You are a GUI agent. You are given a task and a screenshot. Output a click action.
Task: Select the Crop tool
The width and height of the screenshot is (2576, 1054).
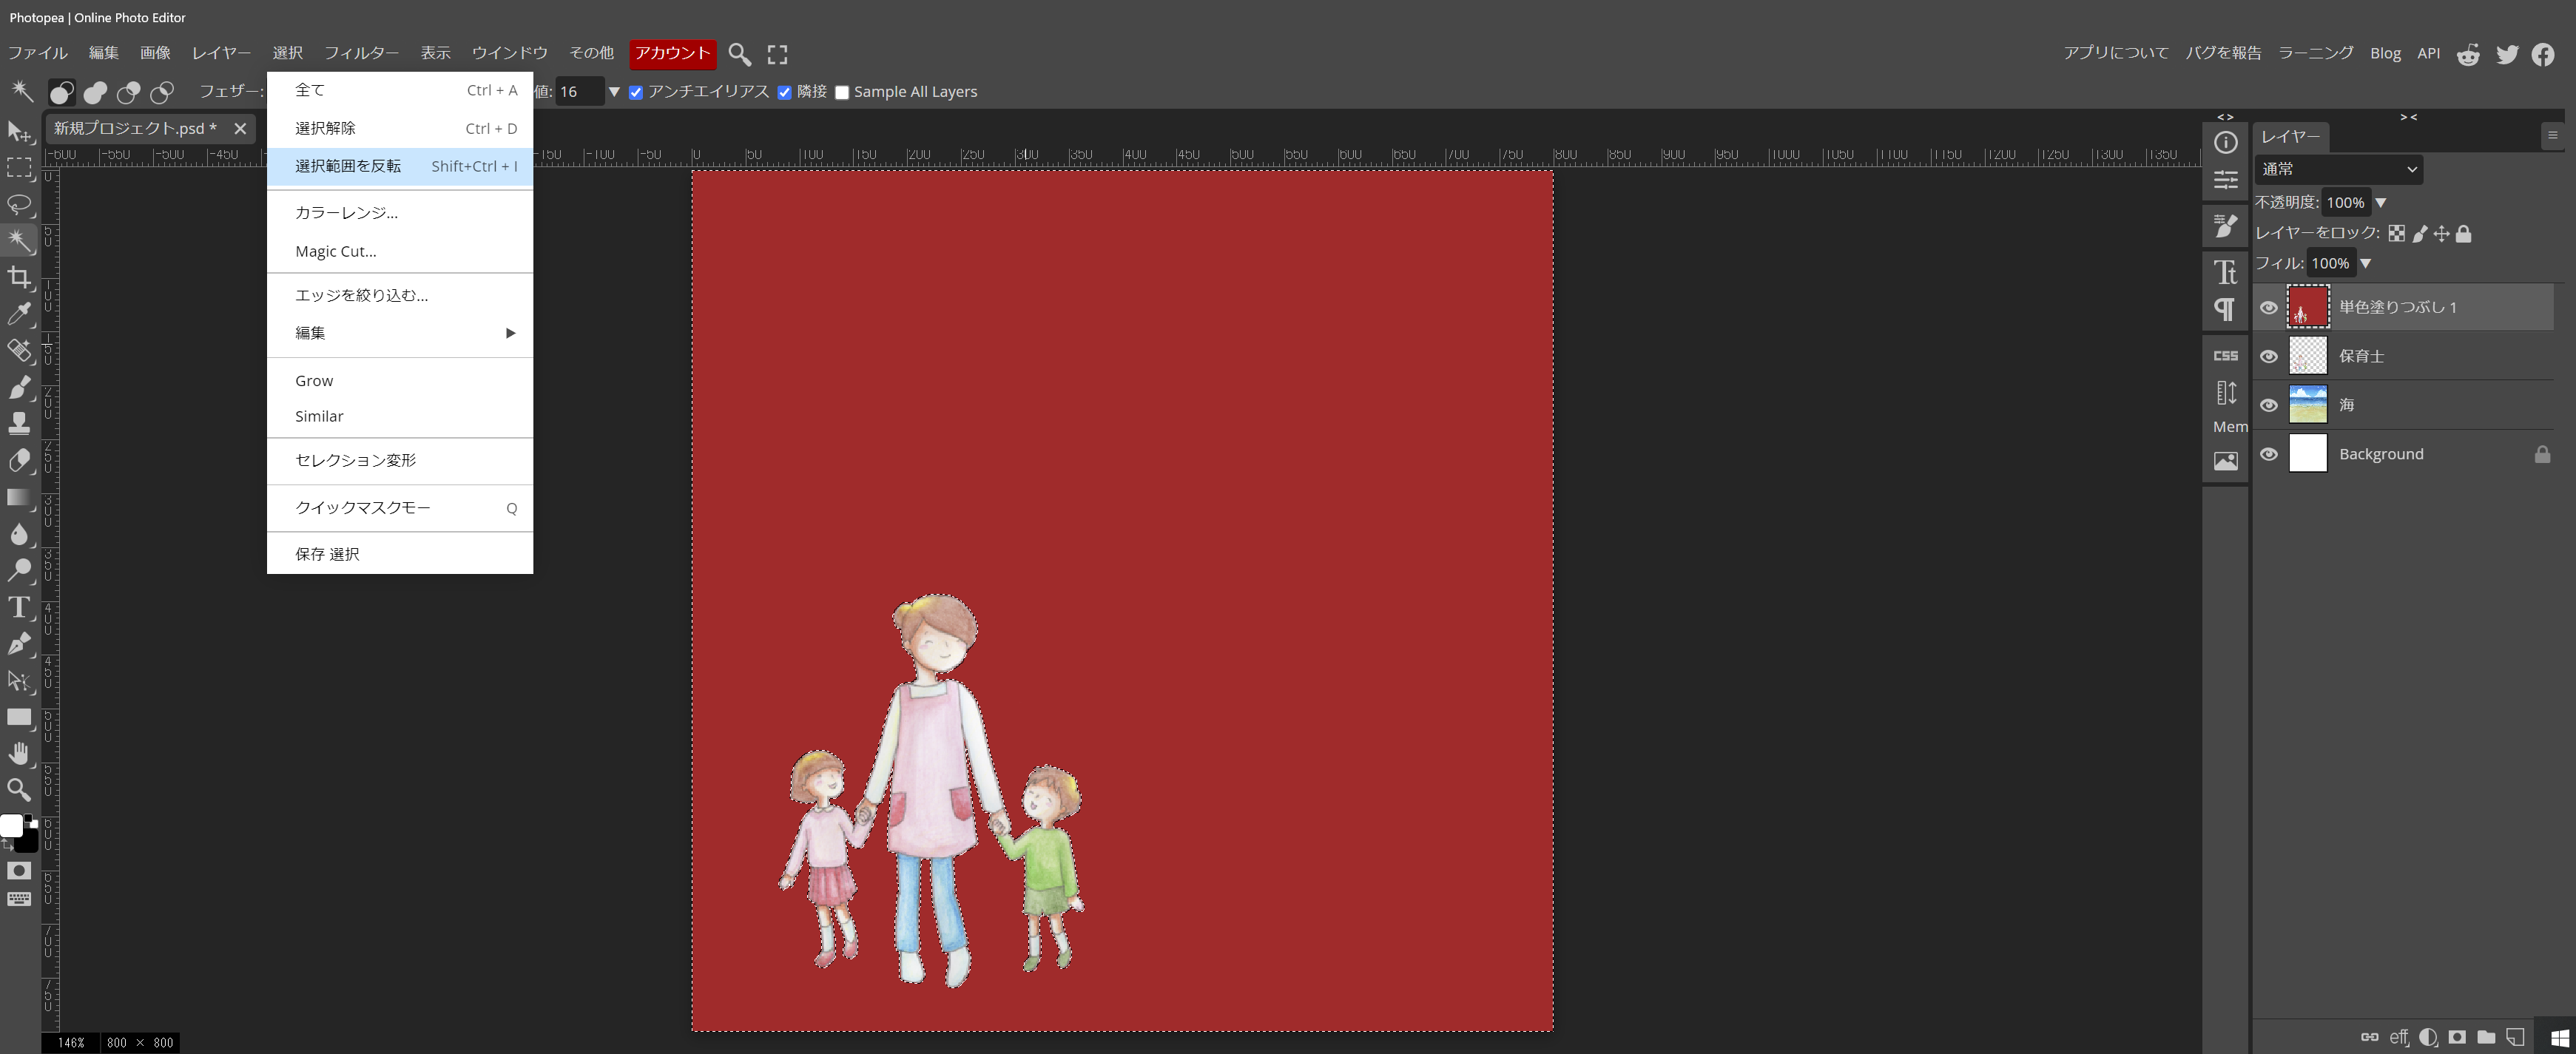pos(19,277)
